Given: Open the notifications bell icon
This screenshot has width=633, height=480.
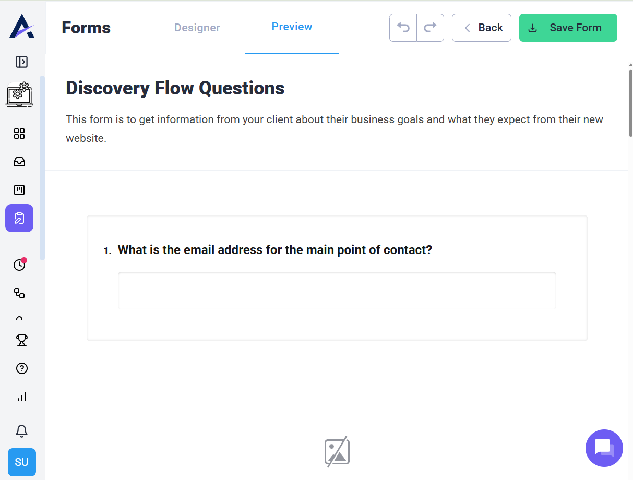Looking at the screenshot, I should [x=21, y=431].
